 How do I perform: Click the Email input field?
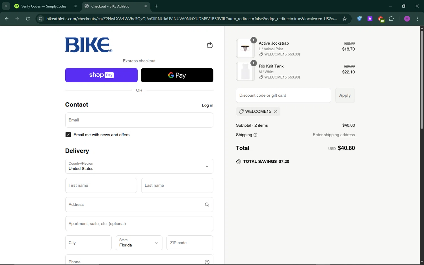pyautogui.click(x=139, y=120)
